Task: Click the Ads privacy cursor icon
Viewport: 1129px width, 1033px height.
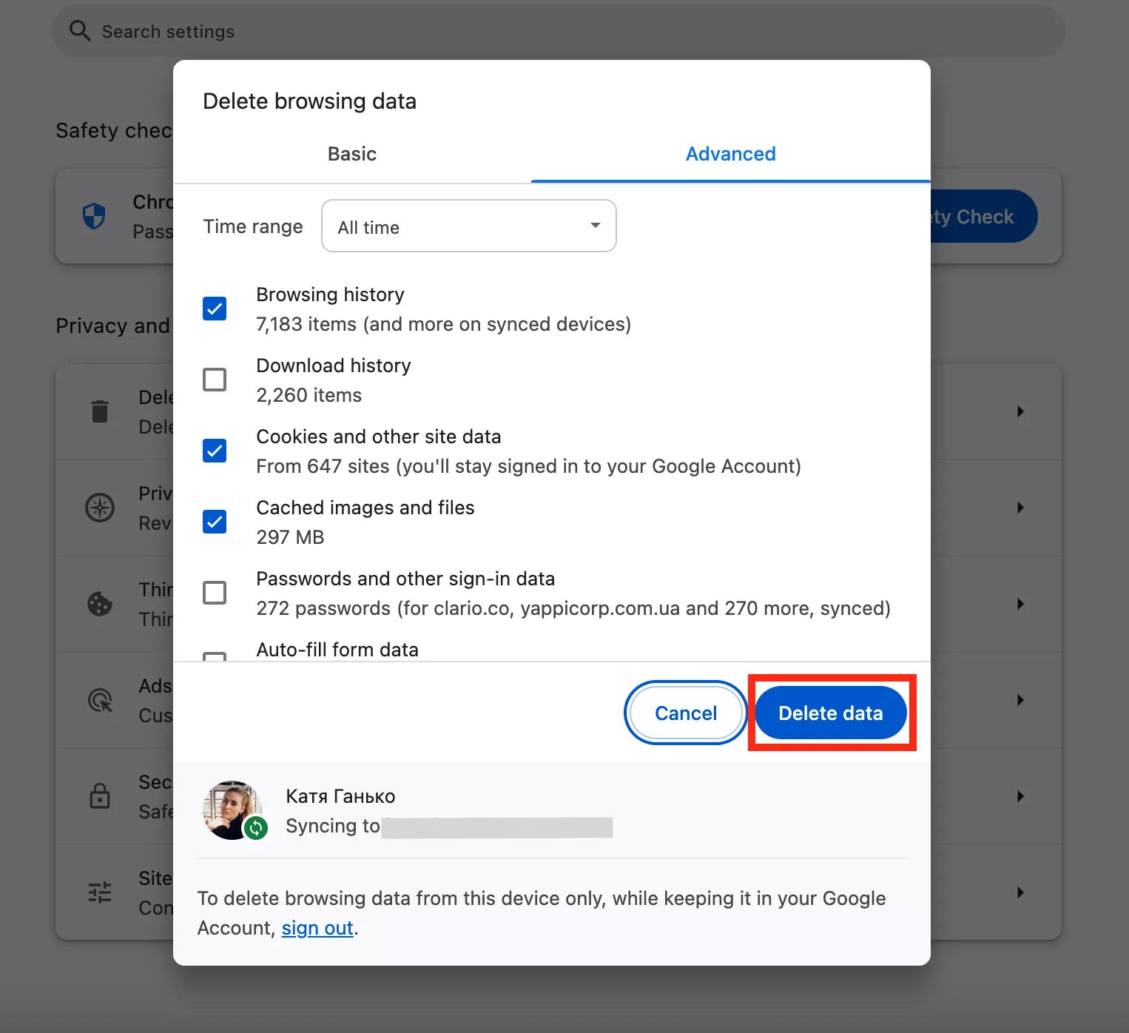Action: [100, 700]
